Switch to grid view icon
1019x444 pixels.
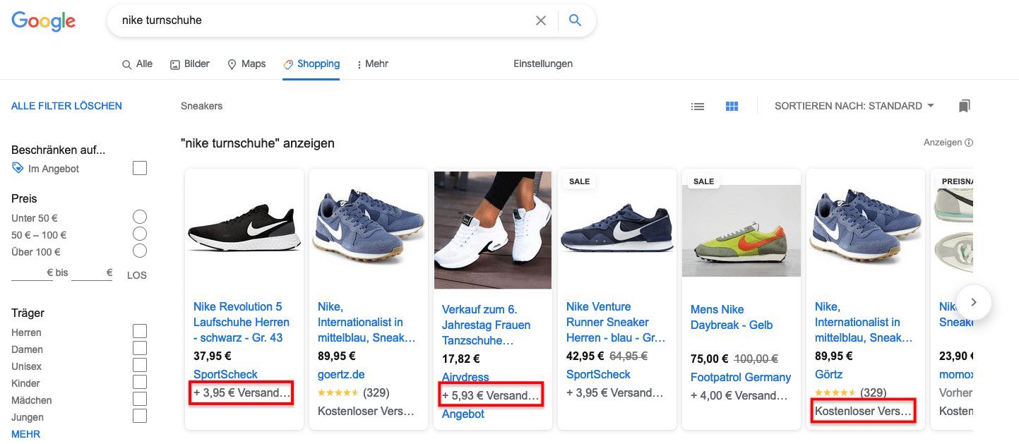point(732,107)
